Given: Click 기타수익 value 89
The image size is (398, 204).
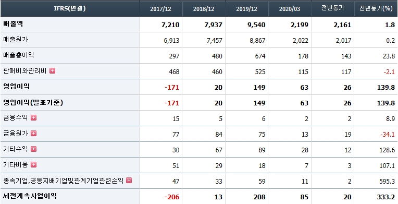Looking at the screenshot, I should point(262,150).
